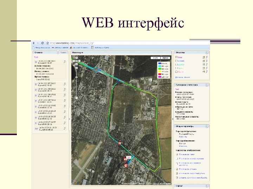This screenshot has height=189, width=253.
Task: Find the third object with magnifier icon
Action: (207, 65)
